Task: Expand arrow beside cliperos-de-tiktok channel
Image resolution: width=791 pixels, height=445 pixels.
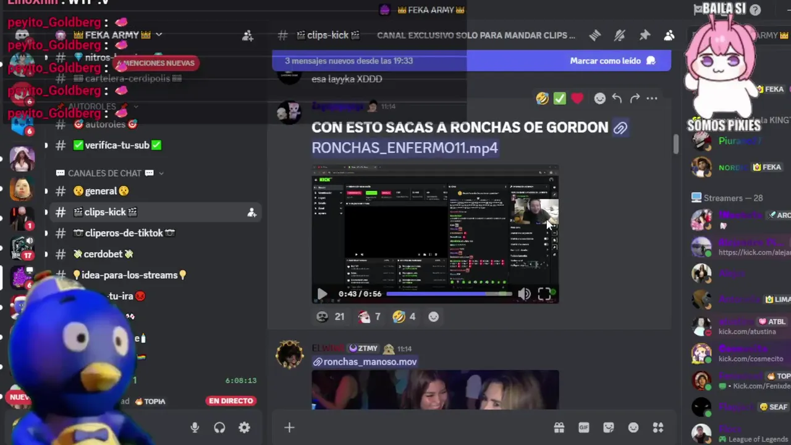Action: coord(46,233)
